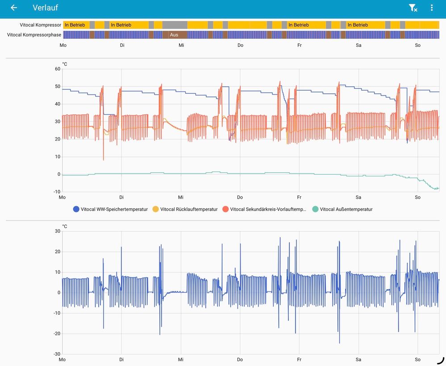The height and width of the screenshot is (366, 446).
Task: Clear the filter with the funnel icon
Action: pos(413,8)
